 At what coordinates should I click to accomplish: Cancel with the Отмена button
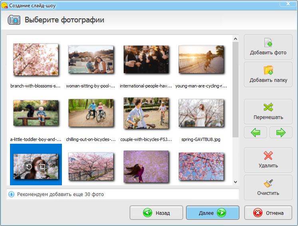tap(268, 213)
